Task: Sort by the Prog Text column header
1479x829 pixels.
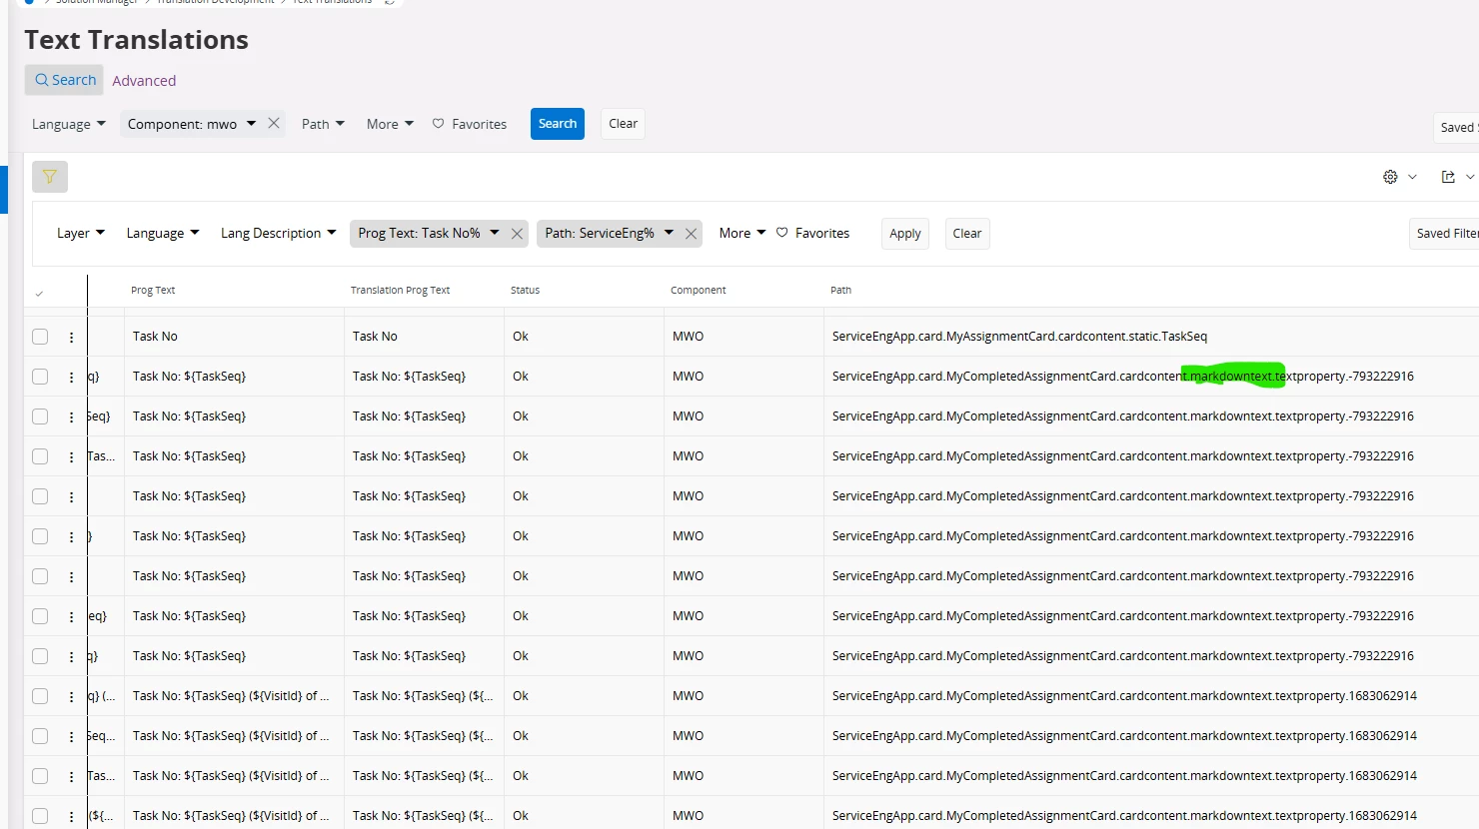Action: pyautogui.click(x=153, y=291)
